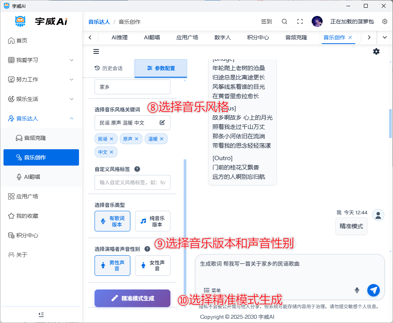Collapse the sidebar using bottom icon
The height and width of the screenshot is (323, 393).
[x=41, y=314]
